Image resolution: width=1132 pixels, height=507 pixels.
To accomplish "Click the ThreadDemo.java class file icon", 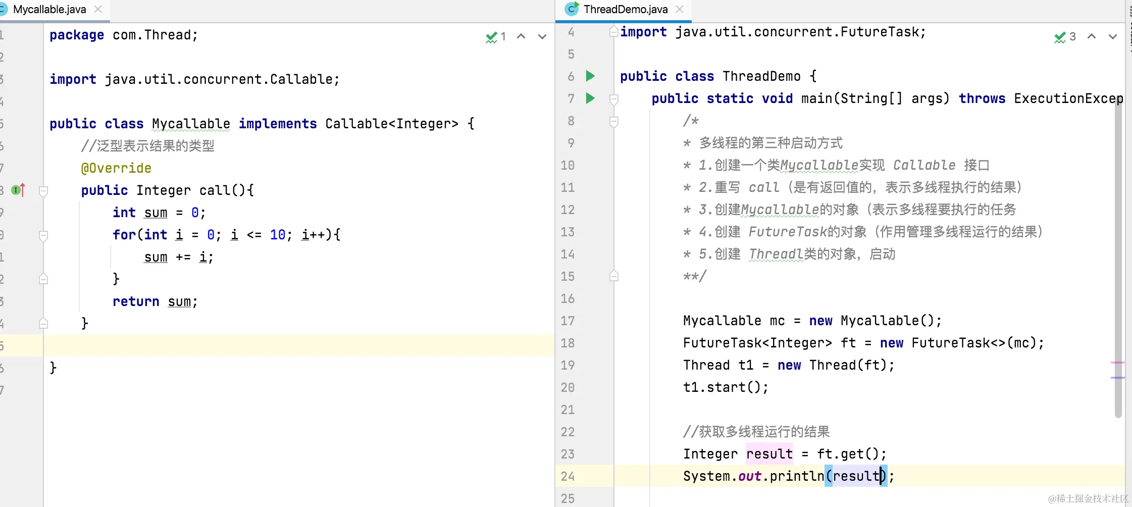I will click(x=572, y=9).
